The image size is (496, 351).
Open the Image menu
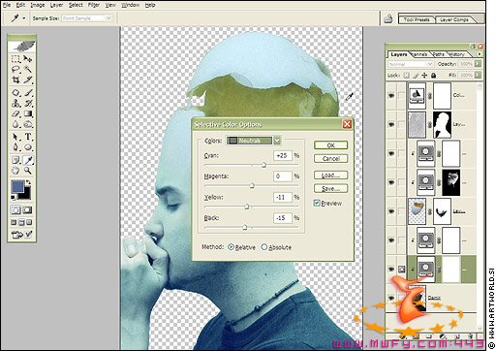click(38, 5)
